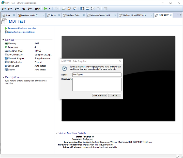Open the File menu
Image resolution: width=183 pixels, height=158 pixels.
[4, 9]
